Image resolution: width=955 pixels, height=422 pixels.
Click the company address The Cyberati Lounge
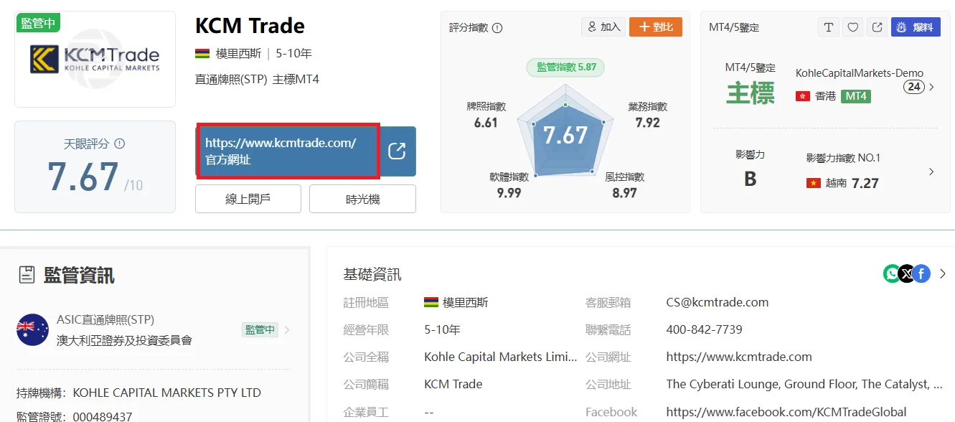[804, 385]
